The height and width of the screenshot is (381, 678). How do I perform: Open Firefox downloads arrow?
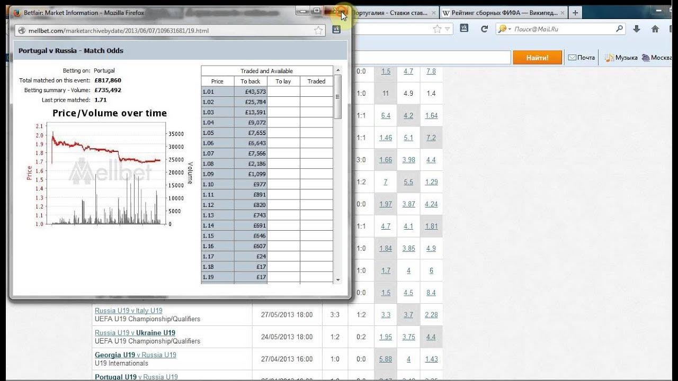point(637,29)
